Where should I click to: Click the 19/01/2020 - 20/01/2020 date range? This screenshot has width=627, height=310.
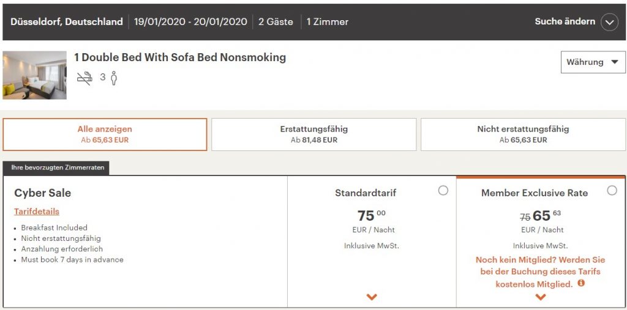190,21
